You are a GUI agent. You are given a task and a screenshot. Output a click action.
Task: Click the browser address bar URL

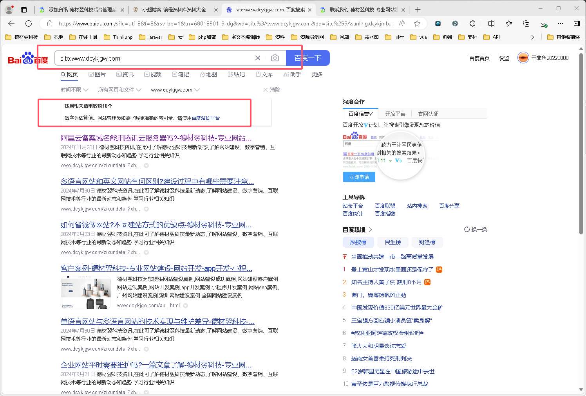click(226, 23)
